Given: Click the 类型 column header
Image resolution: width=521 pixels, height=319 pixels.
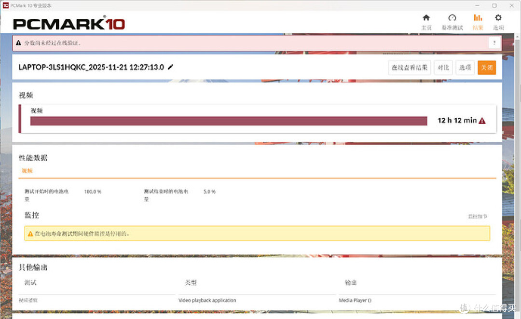Looking at the screenshot, I should 191,283.
